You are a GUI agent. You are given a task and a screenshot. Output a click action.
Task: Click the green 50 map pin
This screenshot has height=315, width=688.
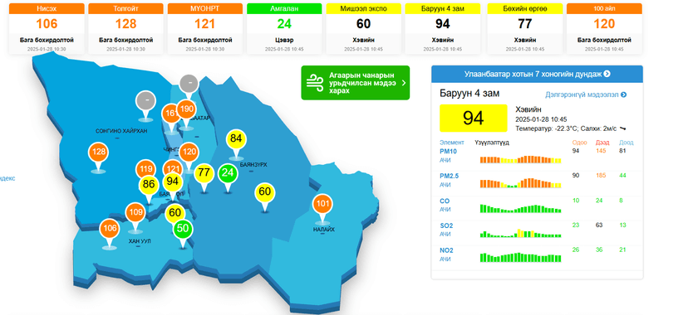point(183,229)
